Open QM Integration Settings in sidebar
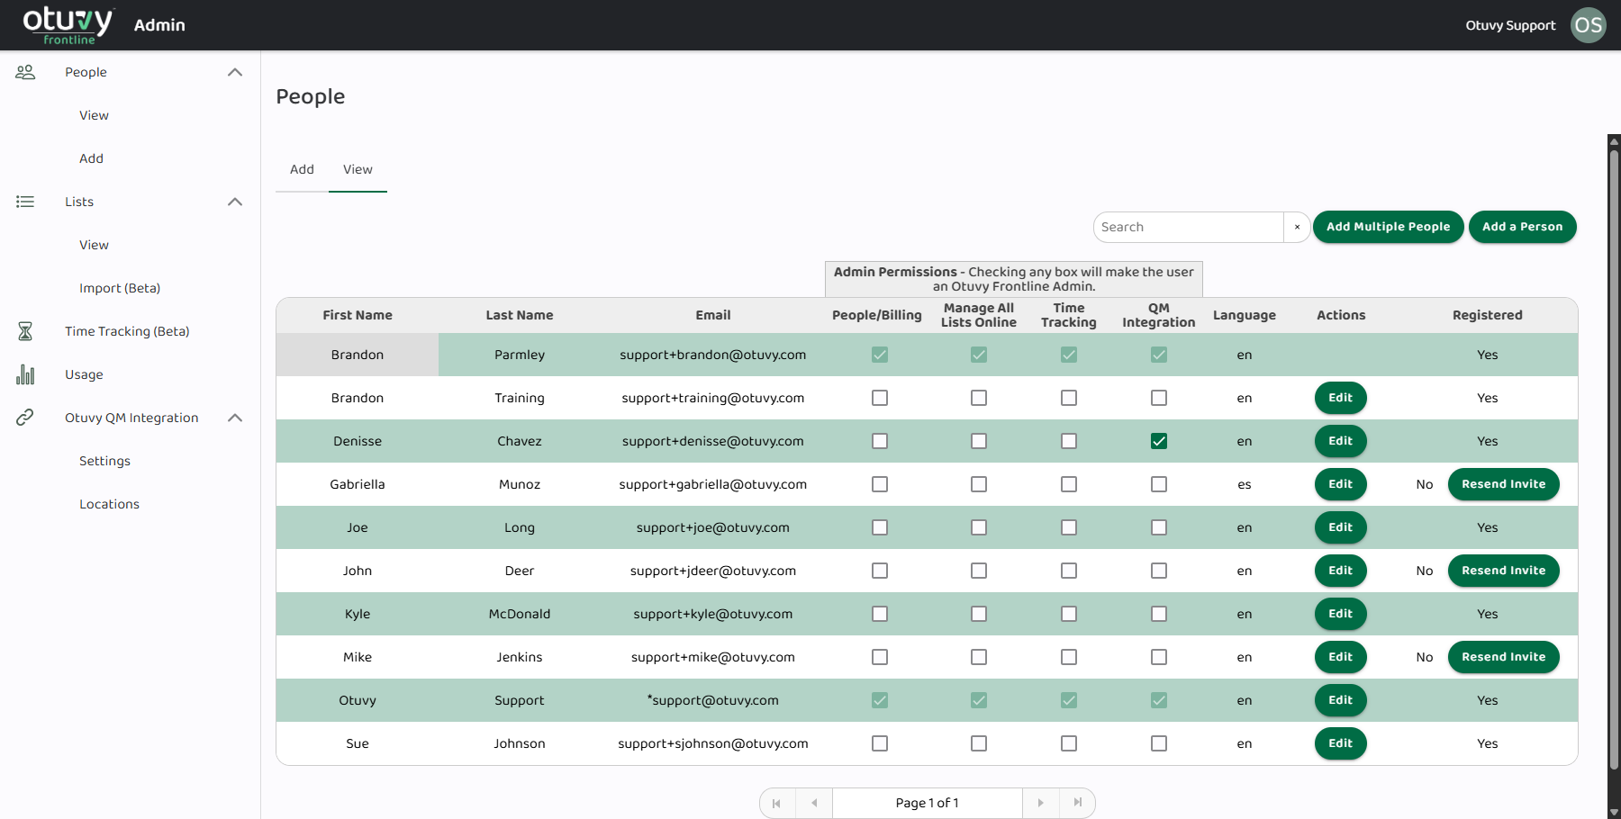Viewport: 1621px width, 819px height. click(104, 461)
